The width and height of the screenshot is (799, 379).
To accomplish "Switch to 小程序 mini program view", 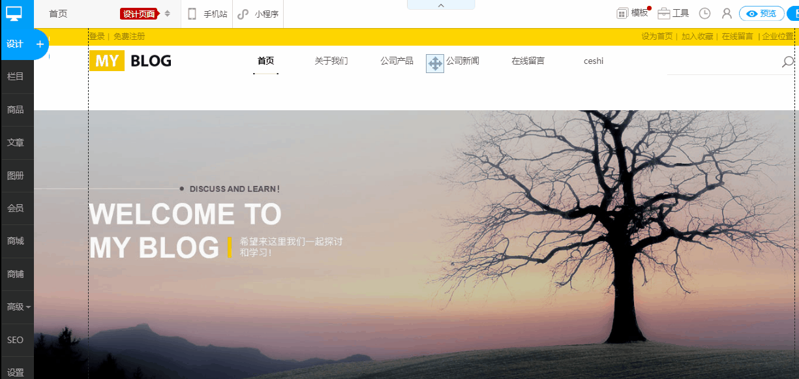I will point(258,14).
